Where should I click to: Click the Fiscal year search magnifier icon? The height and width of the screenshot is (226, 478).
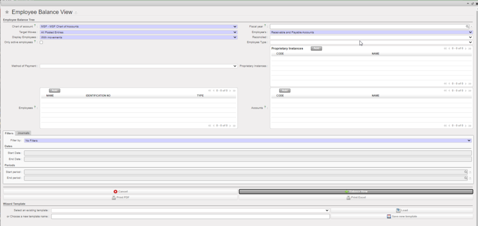tap(467, 27)
